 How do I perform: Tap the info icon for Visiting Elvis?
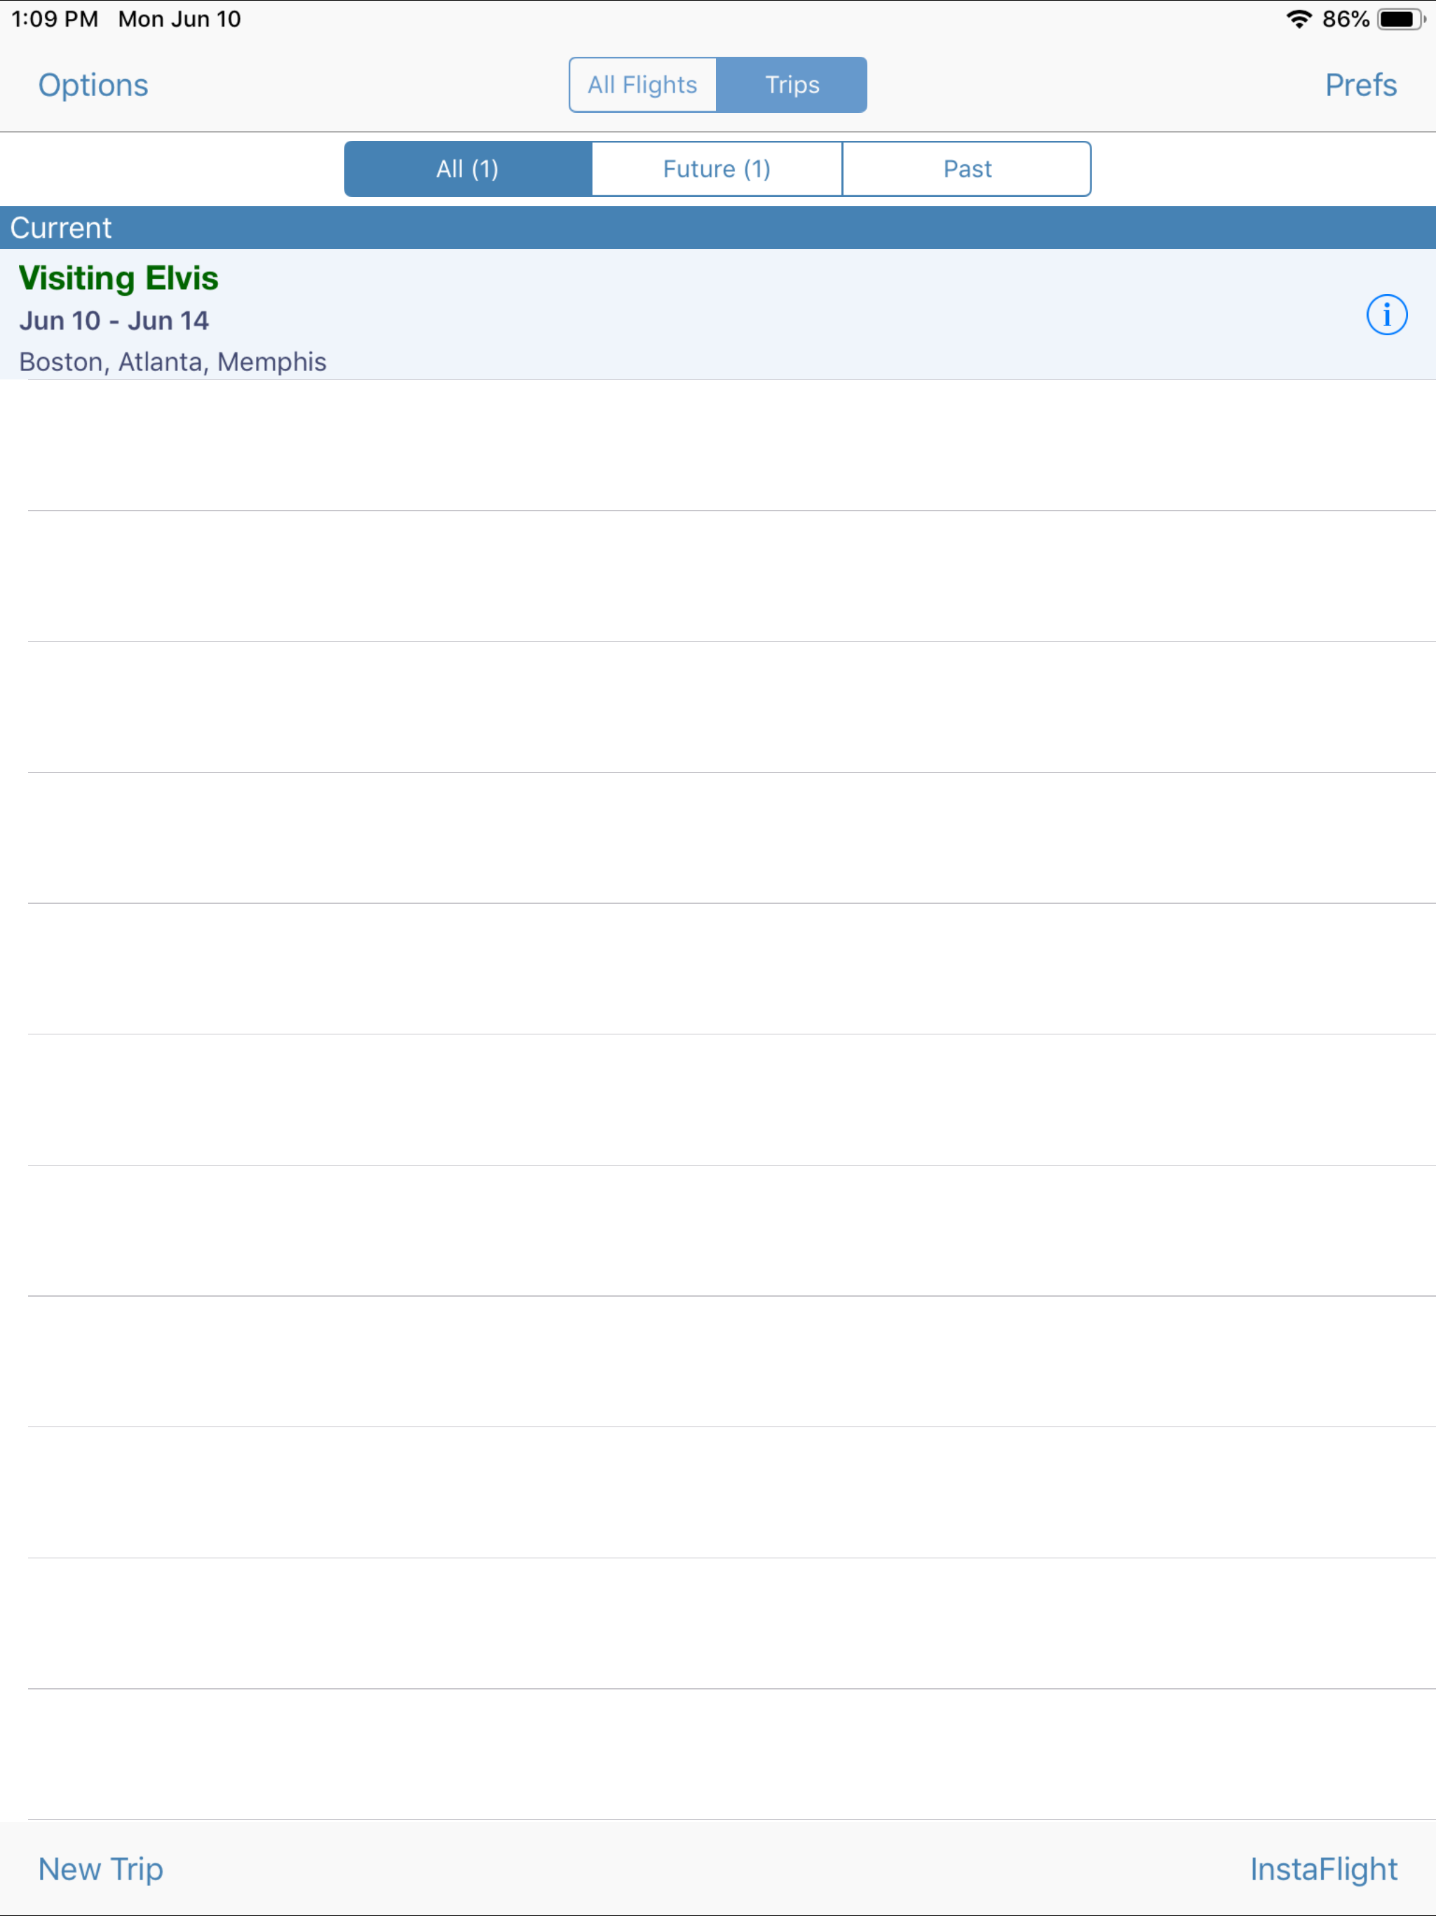click(1386, 314)
